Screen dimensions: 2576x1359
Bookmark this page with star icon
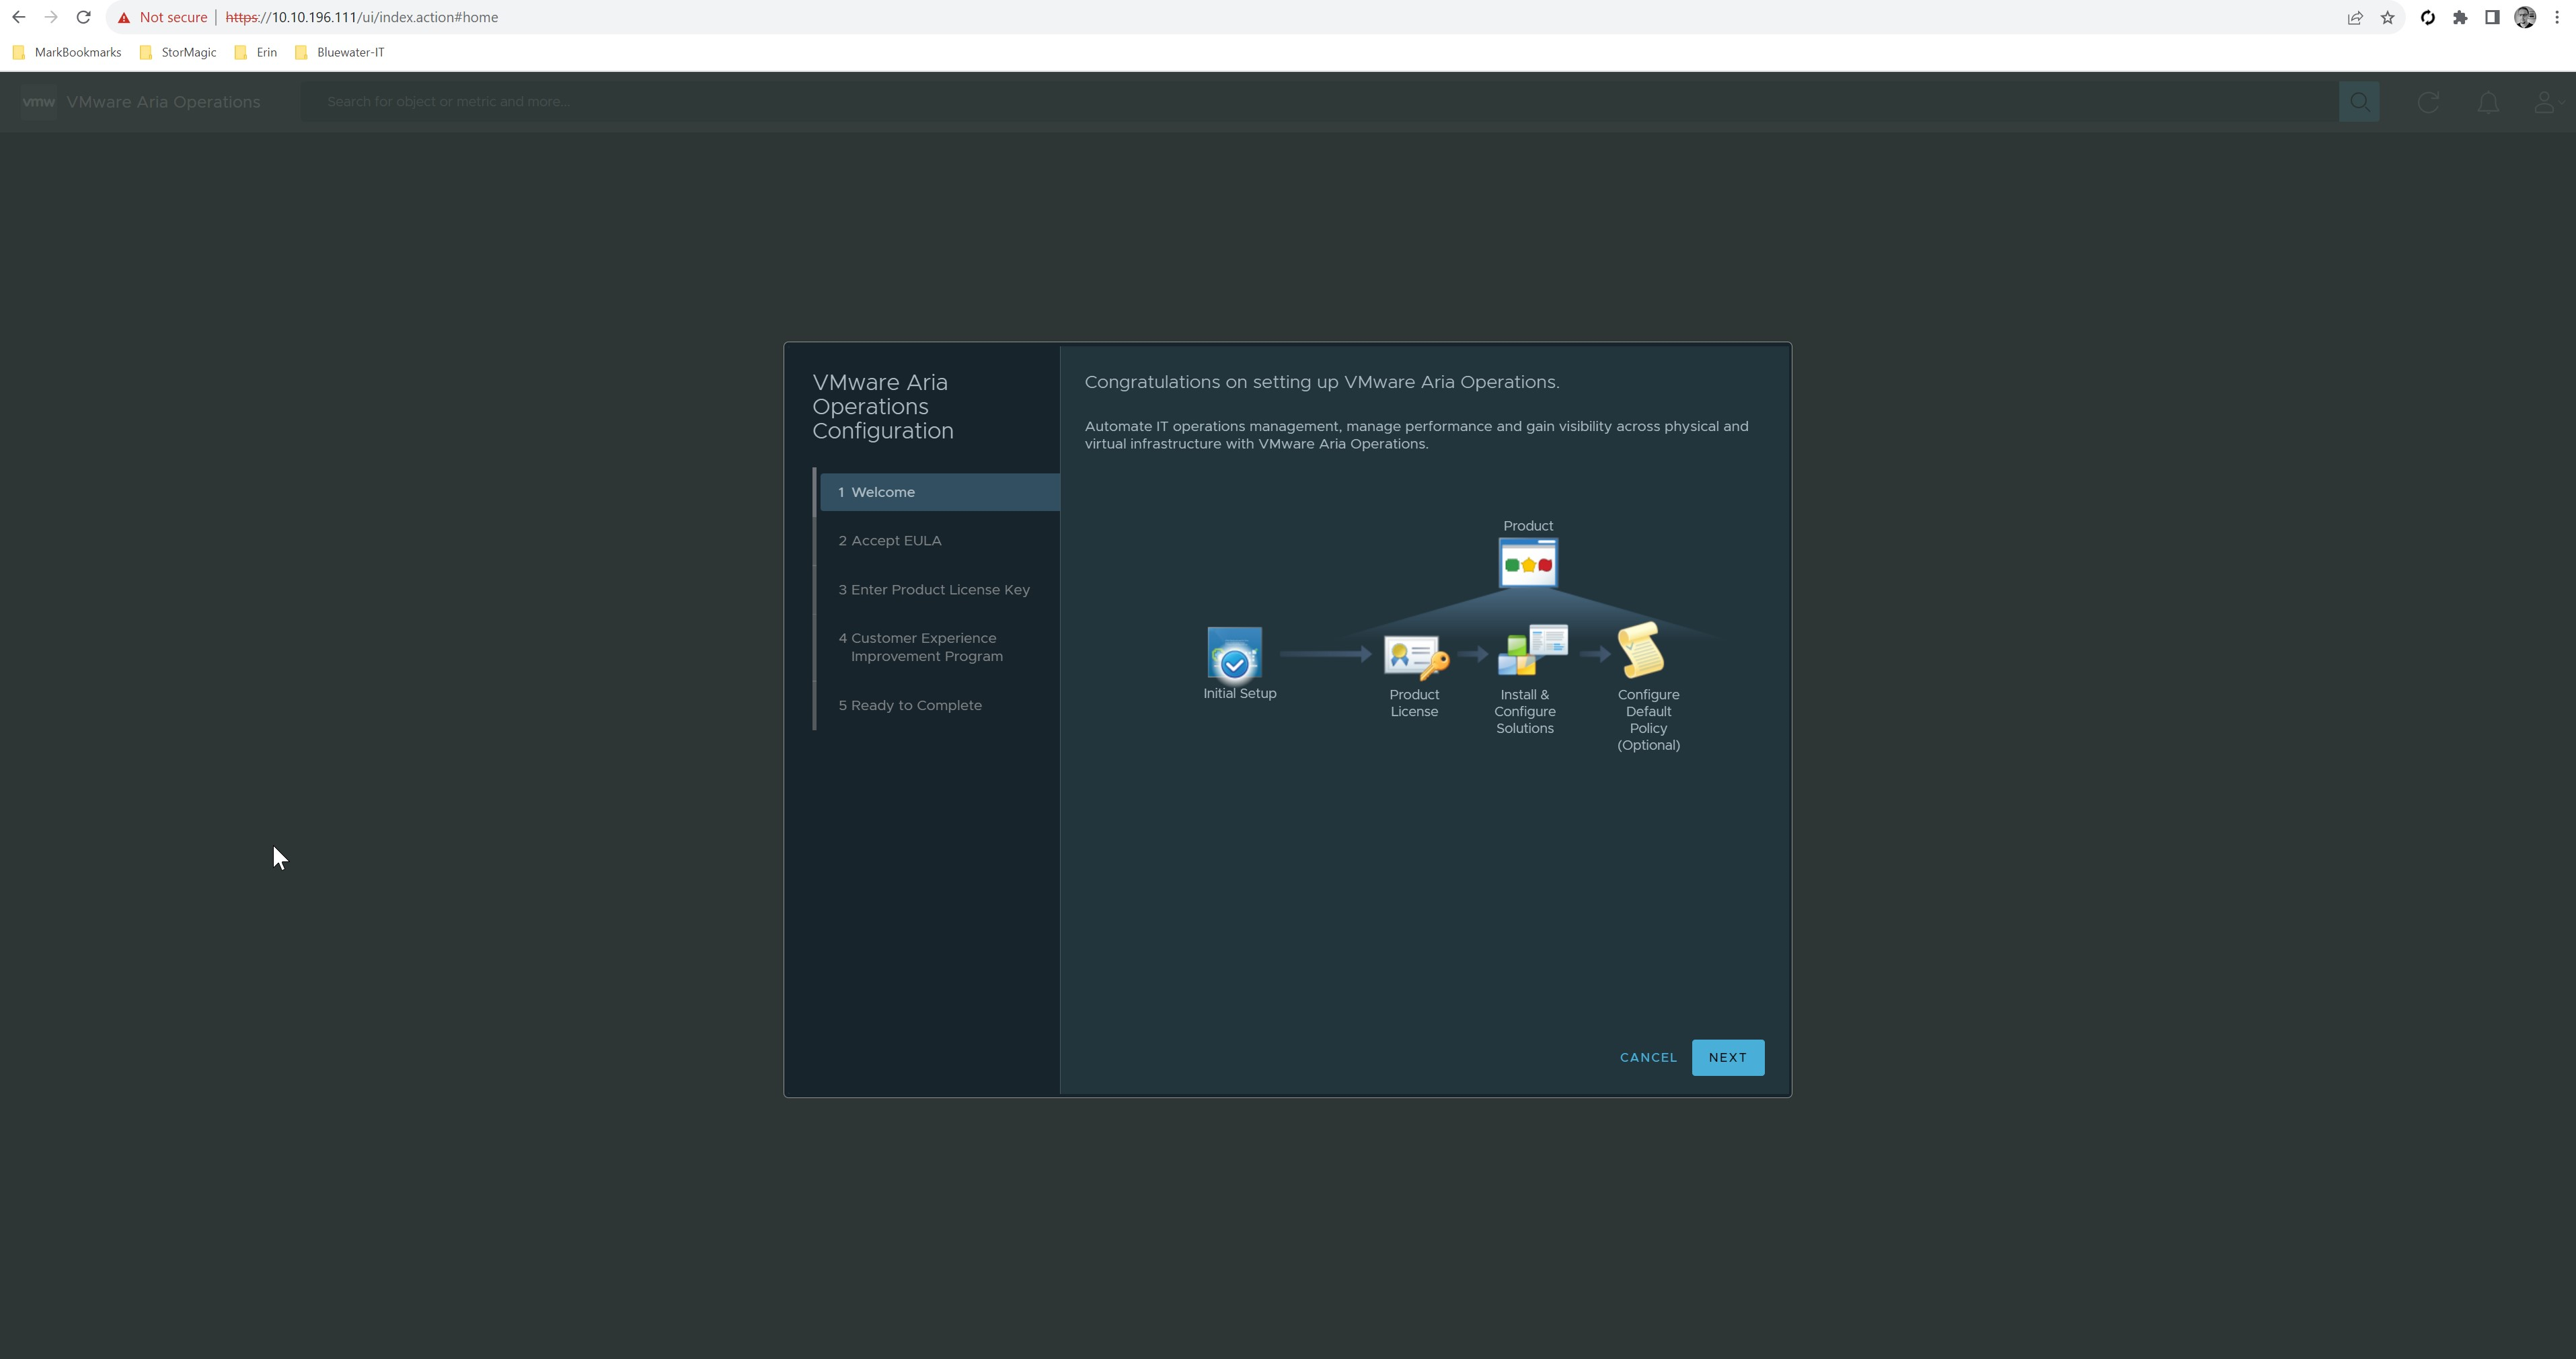pos(2388,17)
